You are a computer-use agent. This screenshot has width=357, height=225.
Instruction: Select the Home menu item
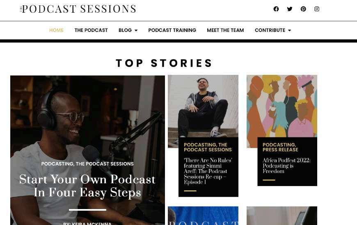(x=56, y=30)
